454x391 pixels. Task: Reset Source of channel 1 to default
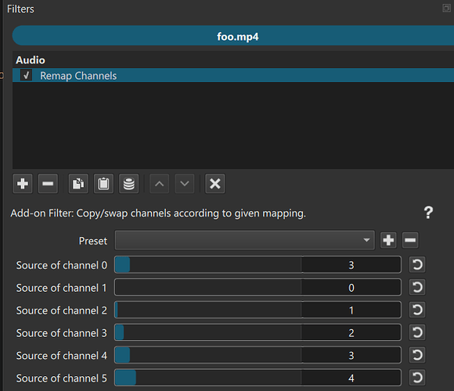[x=417, y=287]
